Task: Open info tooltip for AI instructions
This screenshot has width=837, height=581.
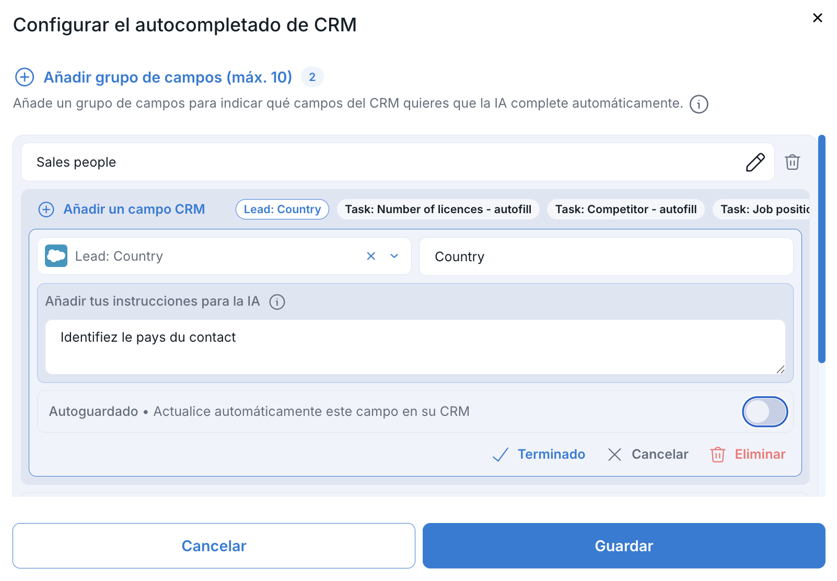Action: click(x=277, y=302)
